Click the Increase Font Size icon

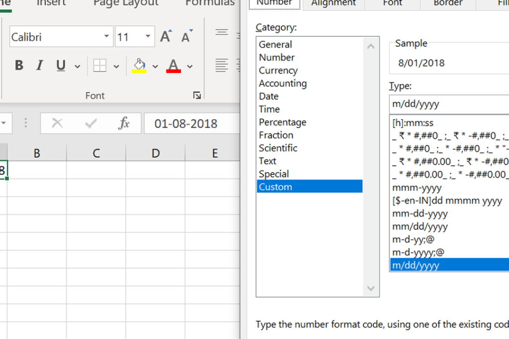[166, 35]
